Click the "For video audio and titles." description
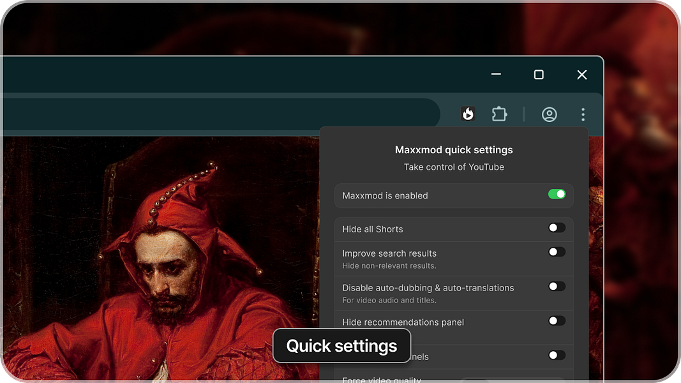 [x=389, y=300]
